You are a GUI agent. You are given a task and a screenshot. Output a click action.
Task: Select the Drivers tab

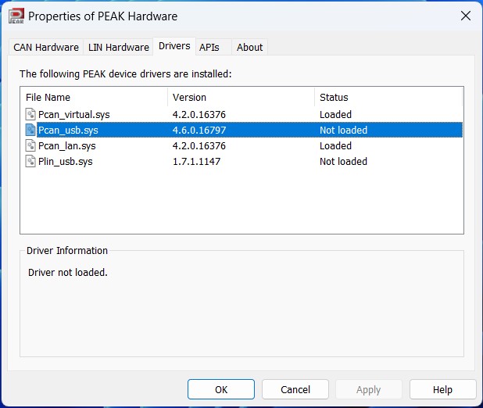click(174, 46)
